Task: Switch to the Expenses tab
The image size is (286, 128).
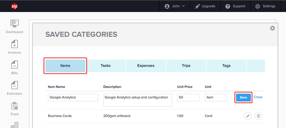Action: tap(146, 66)
